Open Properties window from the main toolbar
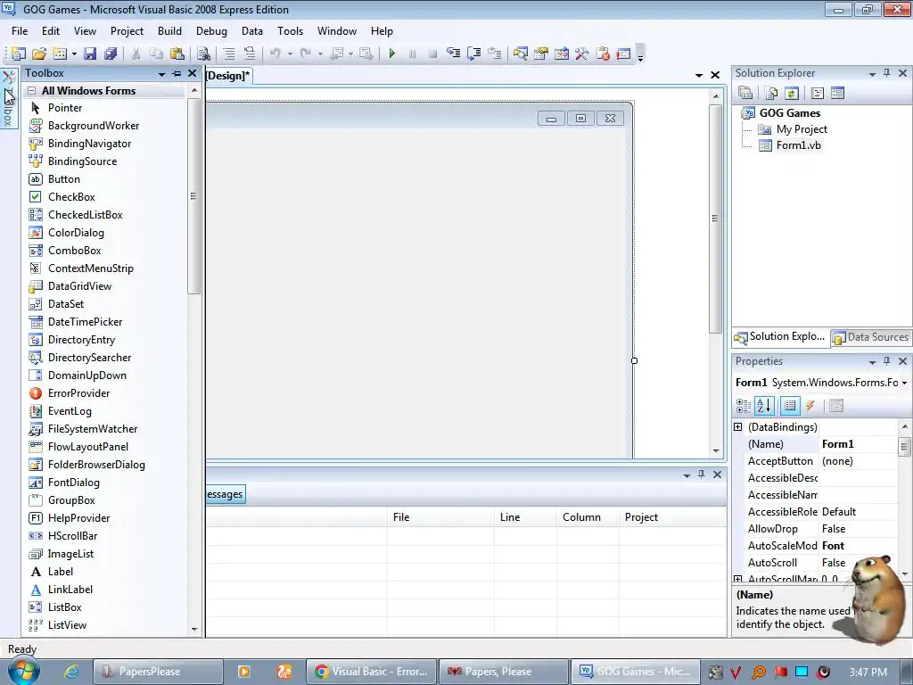This screenshot has width=913, height=685. [x=541, y=54]
